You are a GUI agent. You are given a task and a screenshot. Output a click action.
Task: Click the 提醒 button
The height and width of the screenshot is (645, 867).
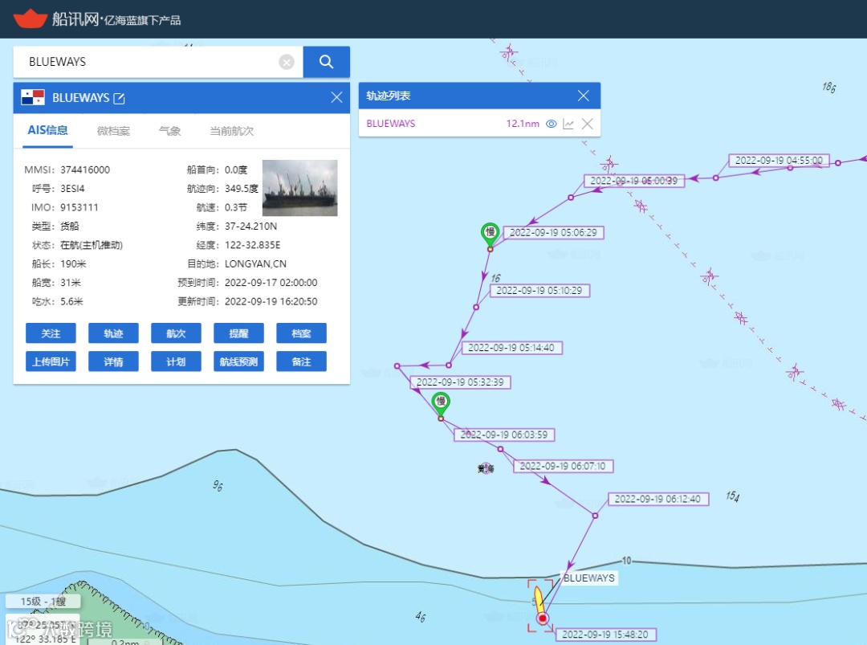click(239, 333)
